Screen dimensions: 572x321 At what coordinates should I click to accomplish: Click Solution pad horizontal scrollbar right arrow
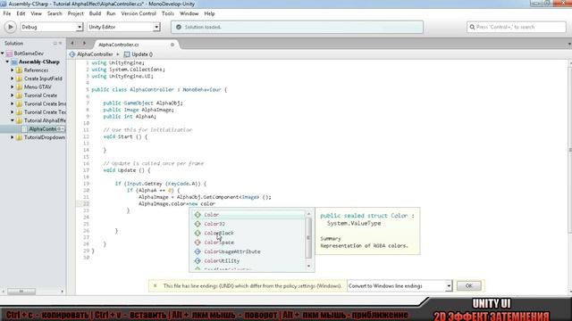62,292
